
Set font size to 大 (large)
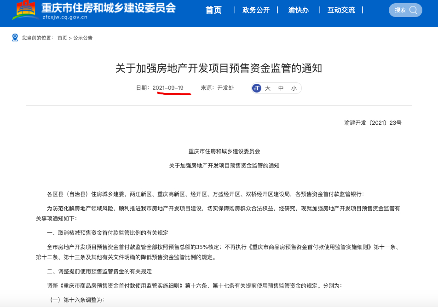coord(268,88)
